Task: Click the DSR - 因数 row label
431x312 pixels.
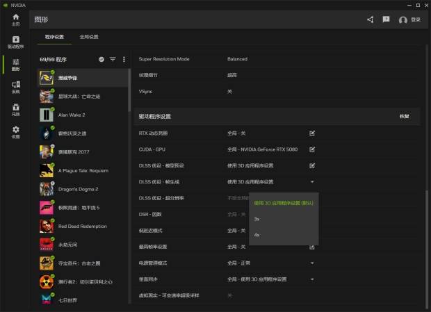Action: 150,214
